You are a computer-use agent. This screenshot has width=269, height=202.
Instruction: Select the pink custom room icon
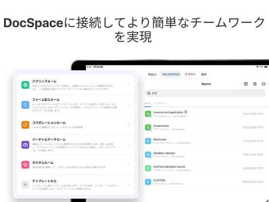(x=25, y=164)
